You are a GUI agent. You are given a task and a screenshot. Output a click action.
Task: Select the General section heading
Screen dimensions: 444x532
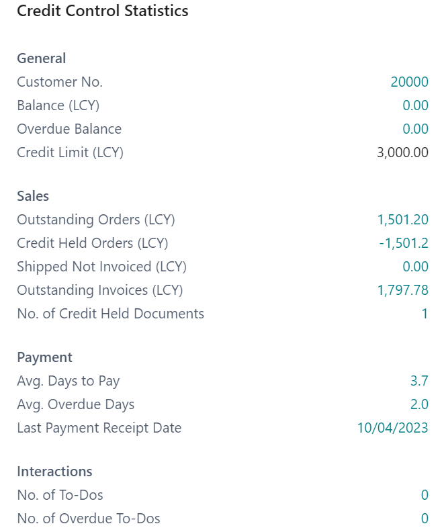pos(42,58)
